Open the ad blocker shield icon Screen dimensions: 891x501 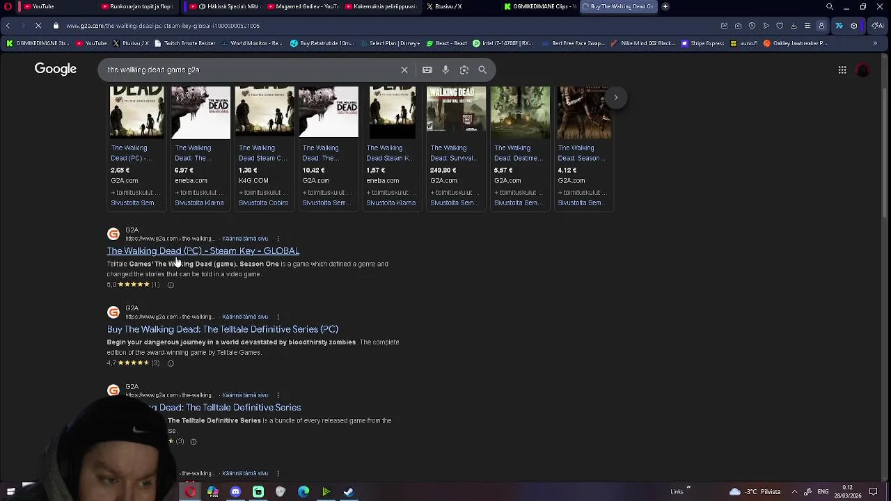752,26
